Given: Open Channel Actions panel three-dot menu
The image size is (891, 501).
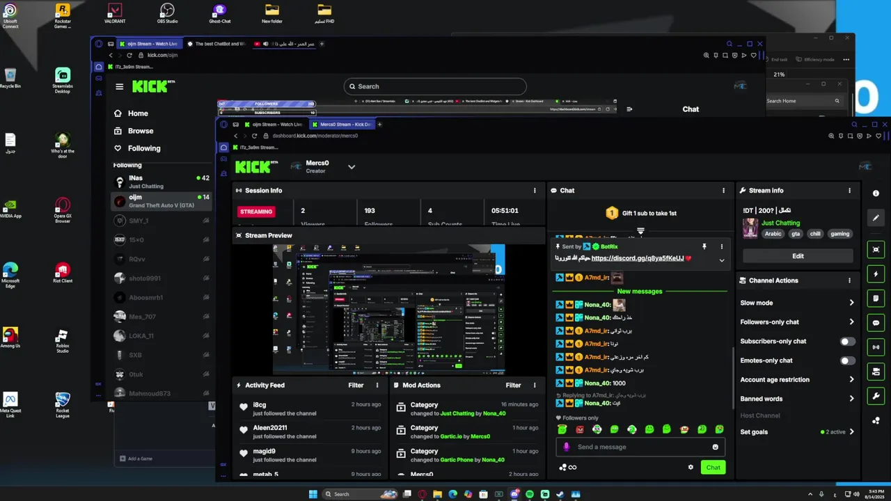Looking at the screenshot, I should (849, 280).
